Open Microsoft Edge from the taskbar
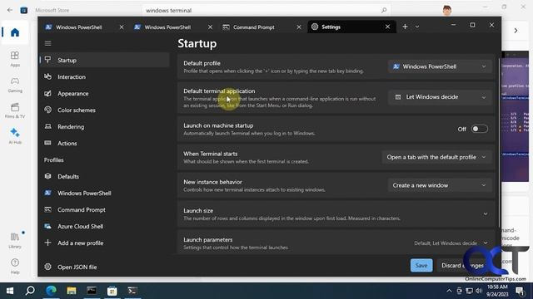 pyautogui.click(x=51, y=291)
